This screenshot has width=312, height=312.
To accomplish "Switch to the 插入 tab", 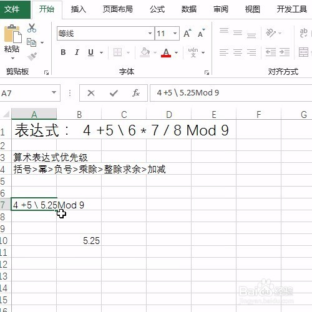I will [x=78, y=9].
